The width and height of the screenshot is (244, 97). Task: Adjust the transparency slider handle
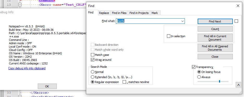[220, 81]
